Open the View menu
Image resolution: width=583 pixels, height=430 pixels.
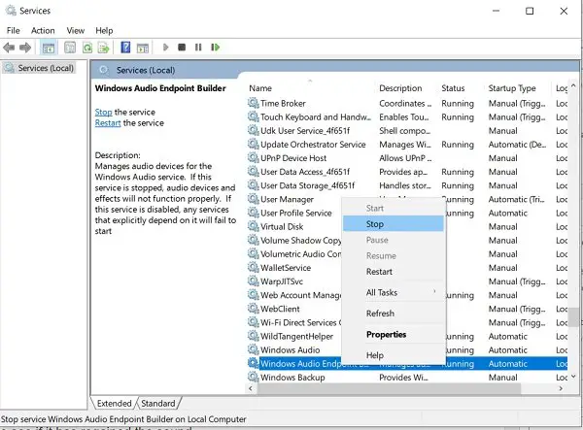(76, 30)
